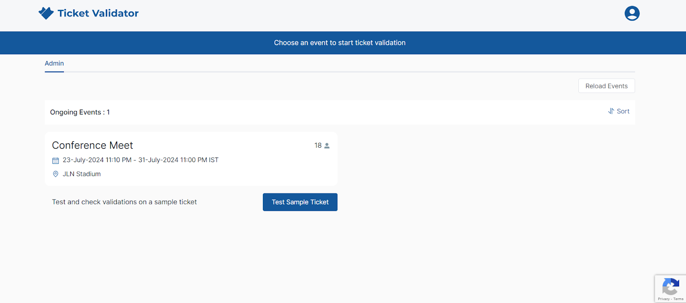Click the calendar icon beside event dates
Viewport: 686px width, 303px height.
55,160
